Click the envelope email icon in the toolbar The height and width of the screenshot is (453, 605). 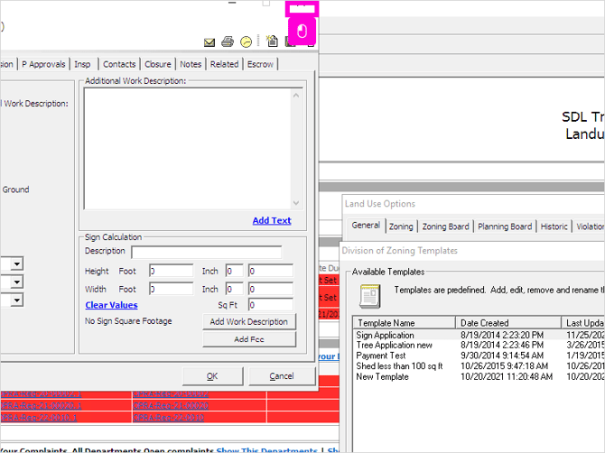[209, 42]
